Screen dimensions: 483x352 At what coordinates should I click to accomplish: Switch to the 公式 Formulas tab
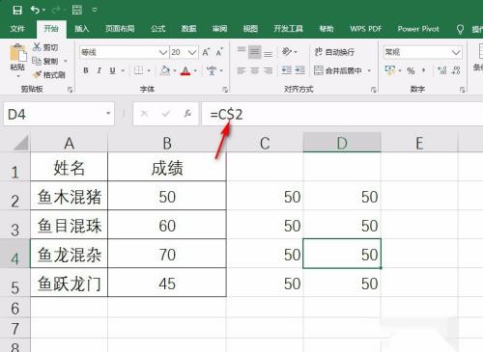(158, 29)
